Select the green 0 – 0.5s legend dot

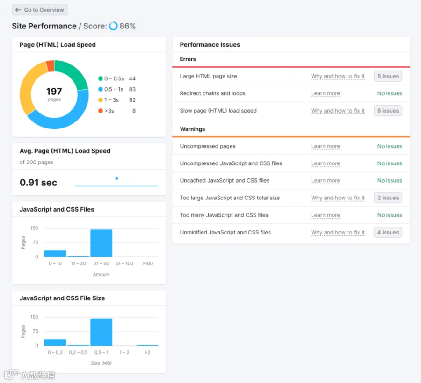tap(101, 78)
